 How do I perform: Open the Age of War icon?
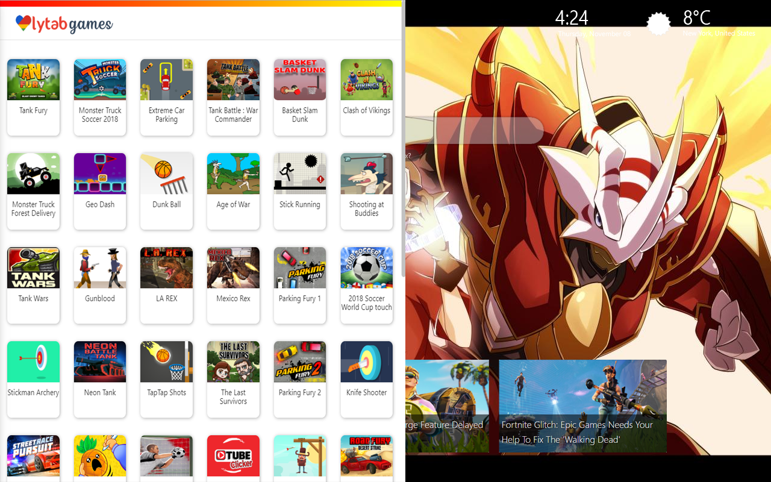pos(233,174)
